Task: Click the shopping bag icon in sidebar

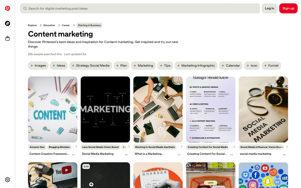Action: tap(7, 38)
